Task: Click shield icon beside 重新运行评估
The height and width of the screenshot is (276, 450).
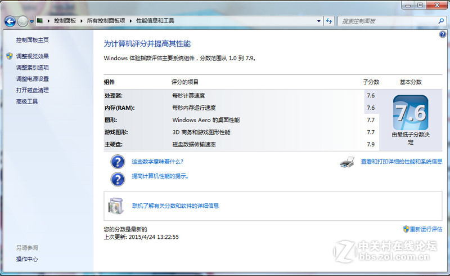Action: tap(406, 229)
